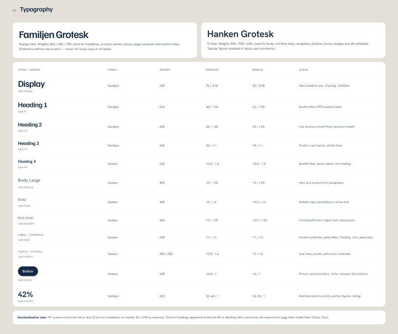Click desktop value "26-44 / 1"

(x=212, y=296)
